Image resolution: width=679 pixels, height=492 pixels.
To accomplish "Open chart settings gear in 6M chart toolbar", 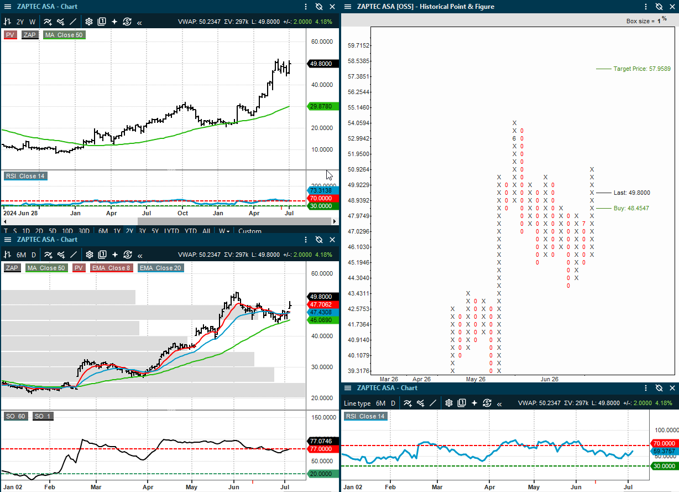I will (89, 255).
